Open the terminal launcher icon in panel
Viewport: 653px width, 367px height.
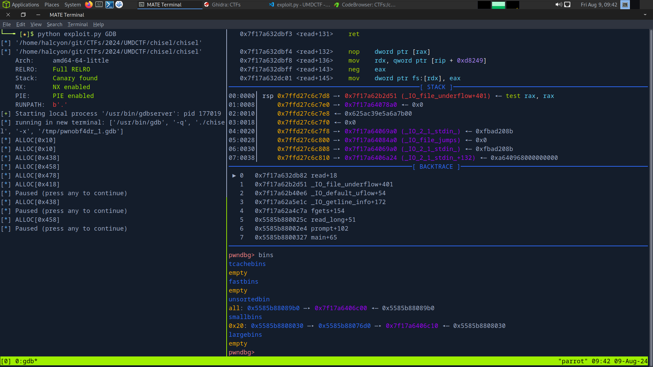pyautogui.click(x=99, y=4)
